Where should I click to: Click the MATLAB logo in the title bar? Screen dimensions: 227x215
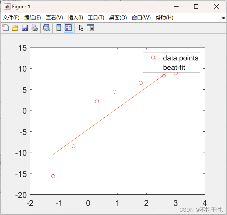pos(7,7)
